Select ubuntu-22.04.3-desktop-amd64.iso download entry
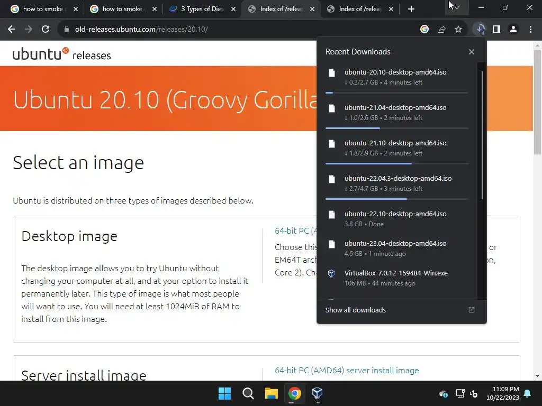 pyautogui.click(x=397, y=183)
